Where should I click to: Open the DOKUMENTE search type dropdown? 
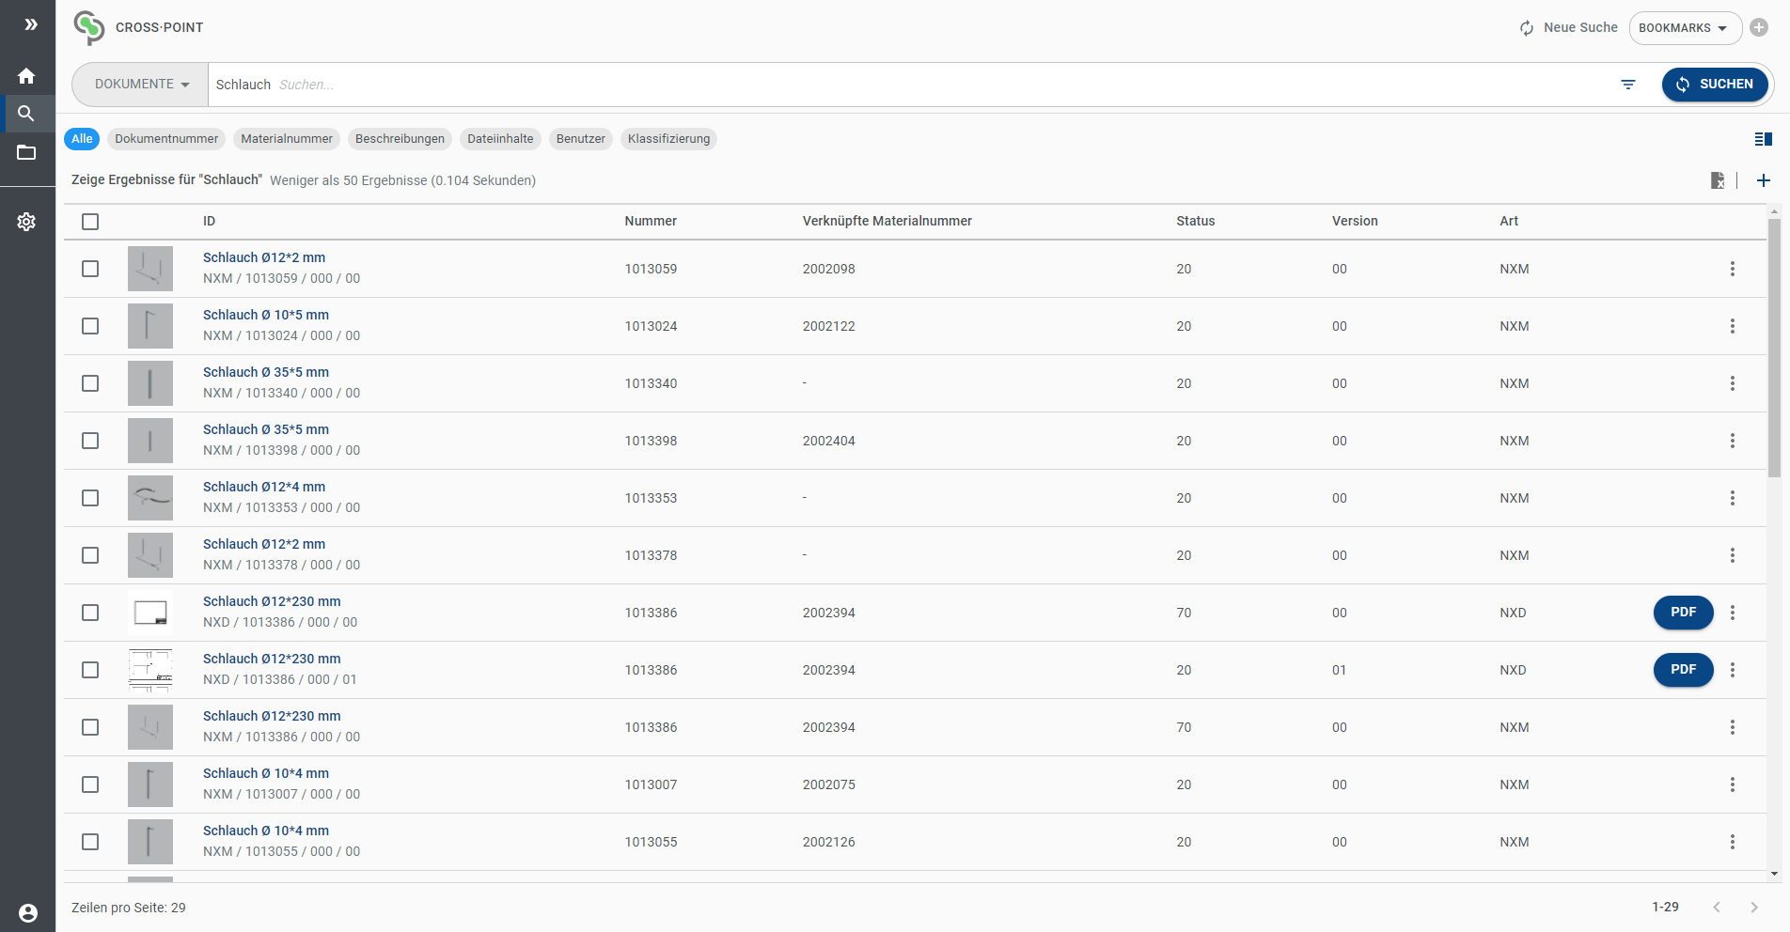point(141,85)
